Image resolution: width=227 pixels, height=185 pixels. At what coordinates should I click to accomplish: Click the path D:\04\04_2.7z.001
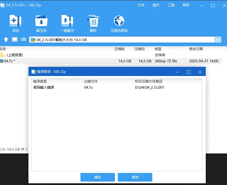pyautogui.click(x=149, y=87)
